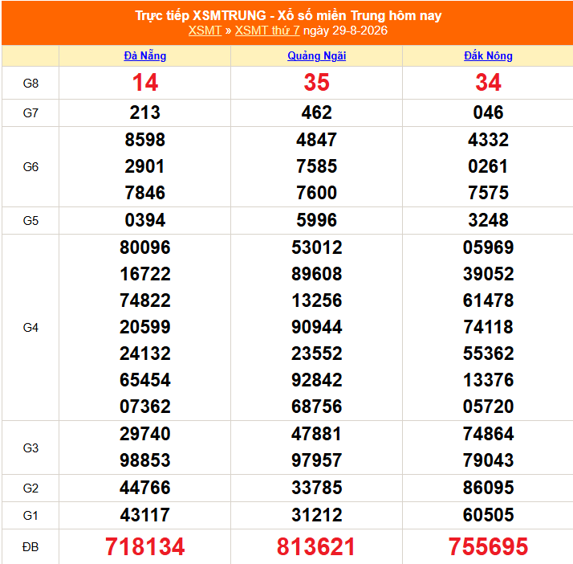This screenshot has width=573, height=564.
Task: Click G1 number 43117
Action: click(x=145, y=515)
